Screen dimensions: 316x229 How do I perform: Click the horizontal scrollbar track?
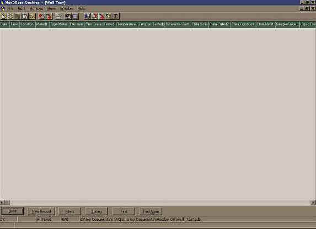tap(160, 202)
